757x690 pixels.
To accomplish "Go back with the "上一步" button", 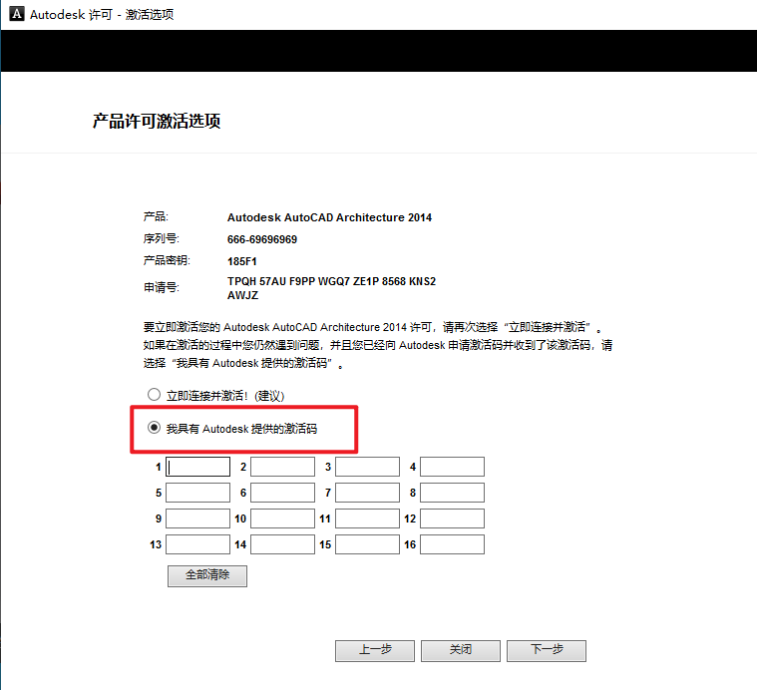I will pyautogui.click(x=375, y=650).
